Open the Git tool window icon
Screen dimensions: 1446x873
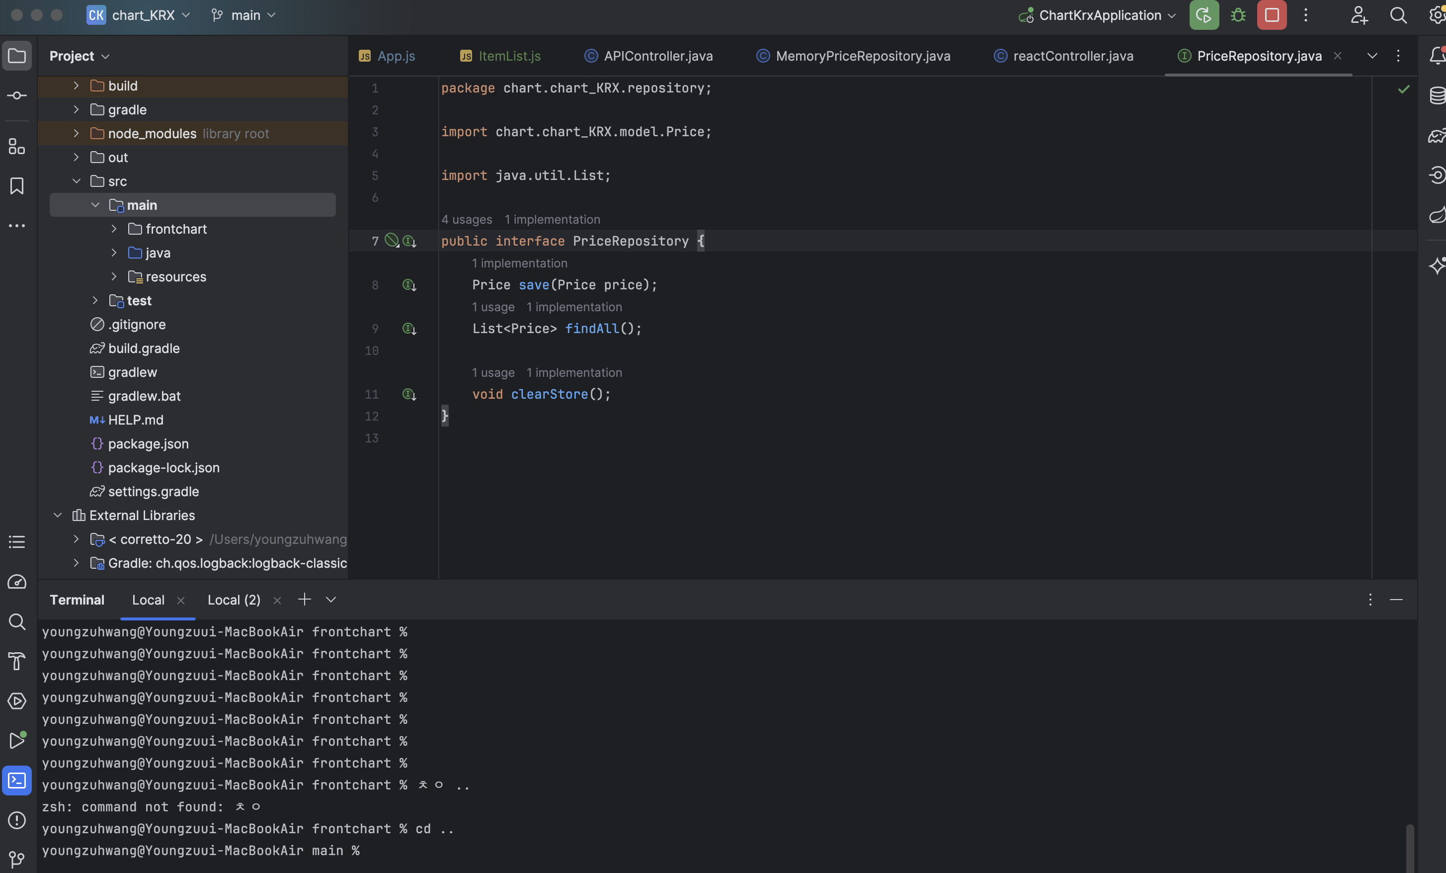click(16, 860)
